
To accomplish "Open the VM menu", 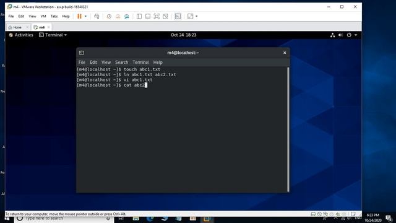I will 43,16.
